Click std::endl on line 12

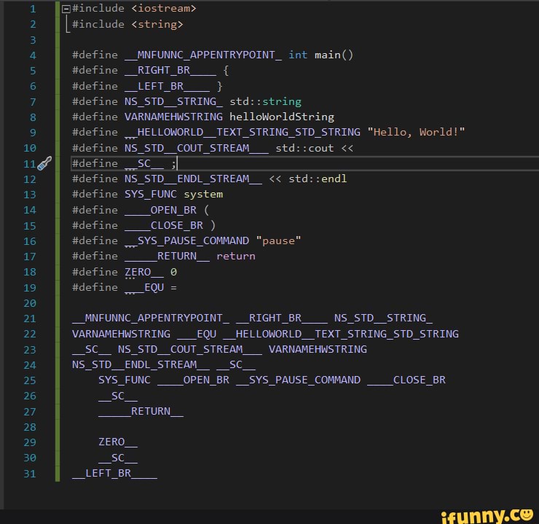[318, 179]
